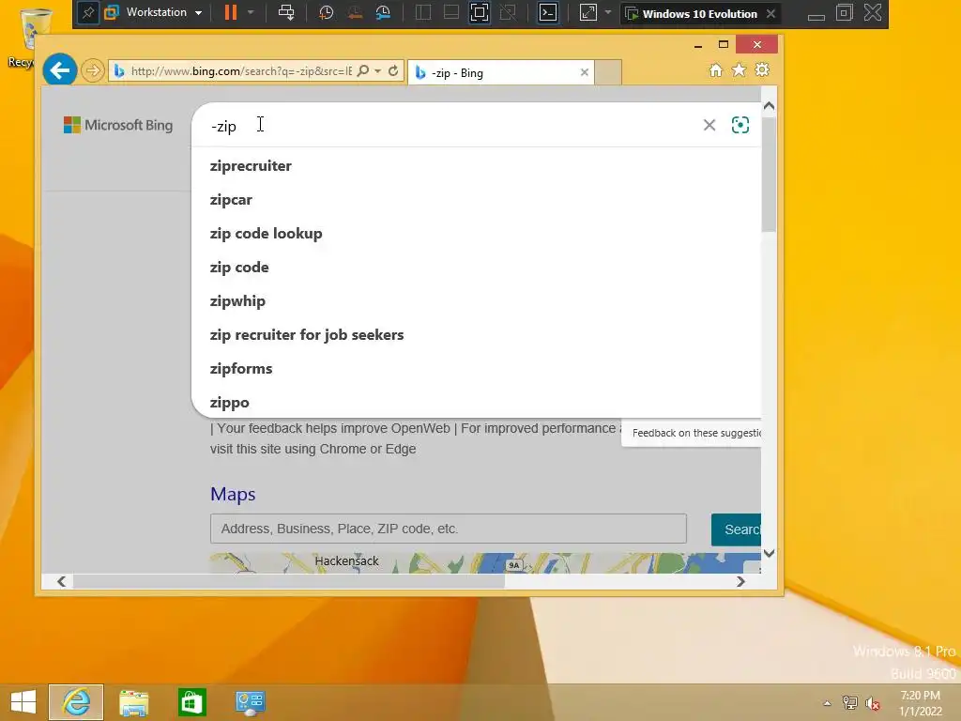The image size is (961, 721).
Task: Open Internet Explorer favorites star
Action: pyautogui.click(x=740, y=69)
